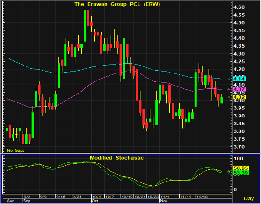Viewport: 261px width, 204px height.
Task: Click the yellow arrow beside the 4.02 tag
Action: [229, 97]
